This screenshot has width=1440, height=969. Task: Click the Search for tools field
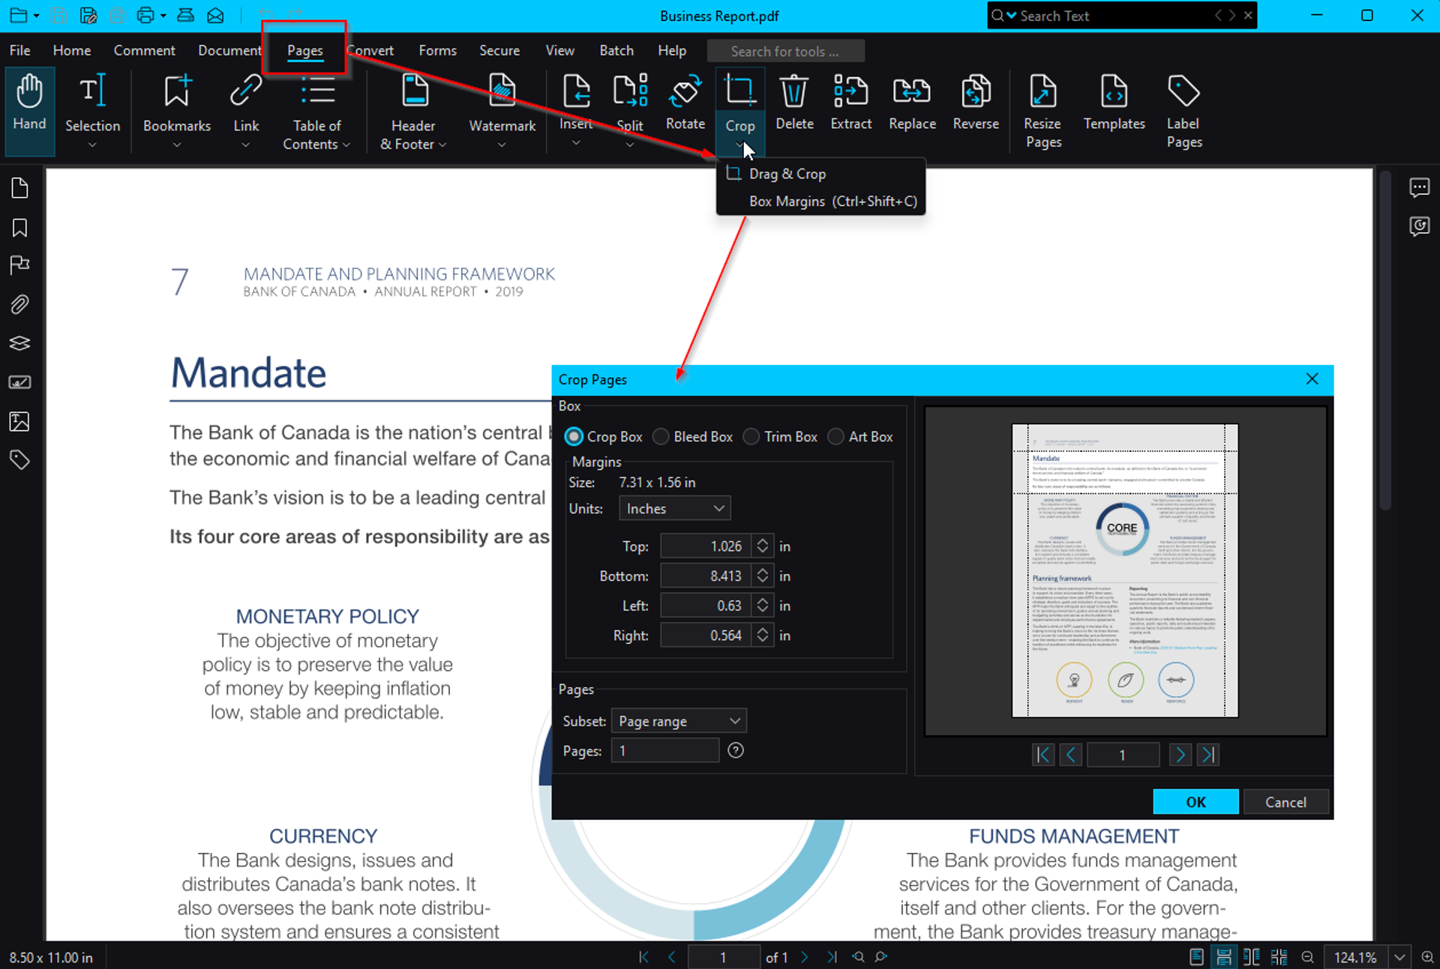[x=785, y=51]
